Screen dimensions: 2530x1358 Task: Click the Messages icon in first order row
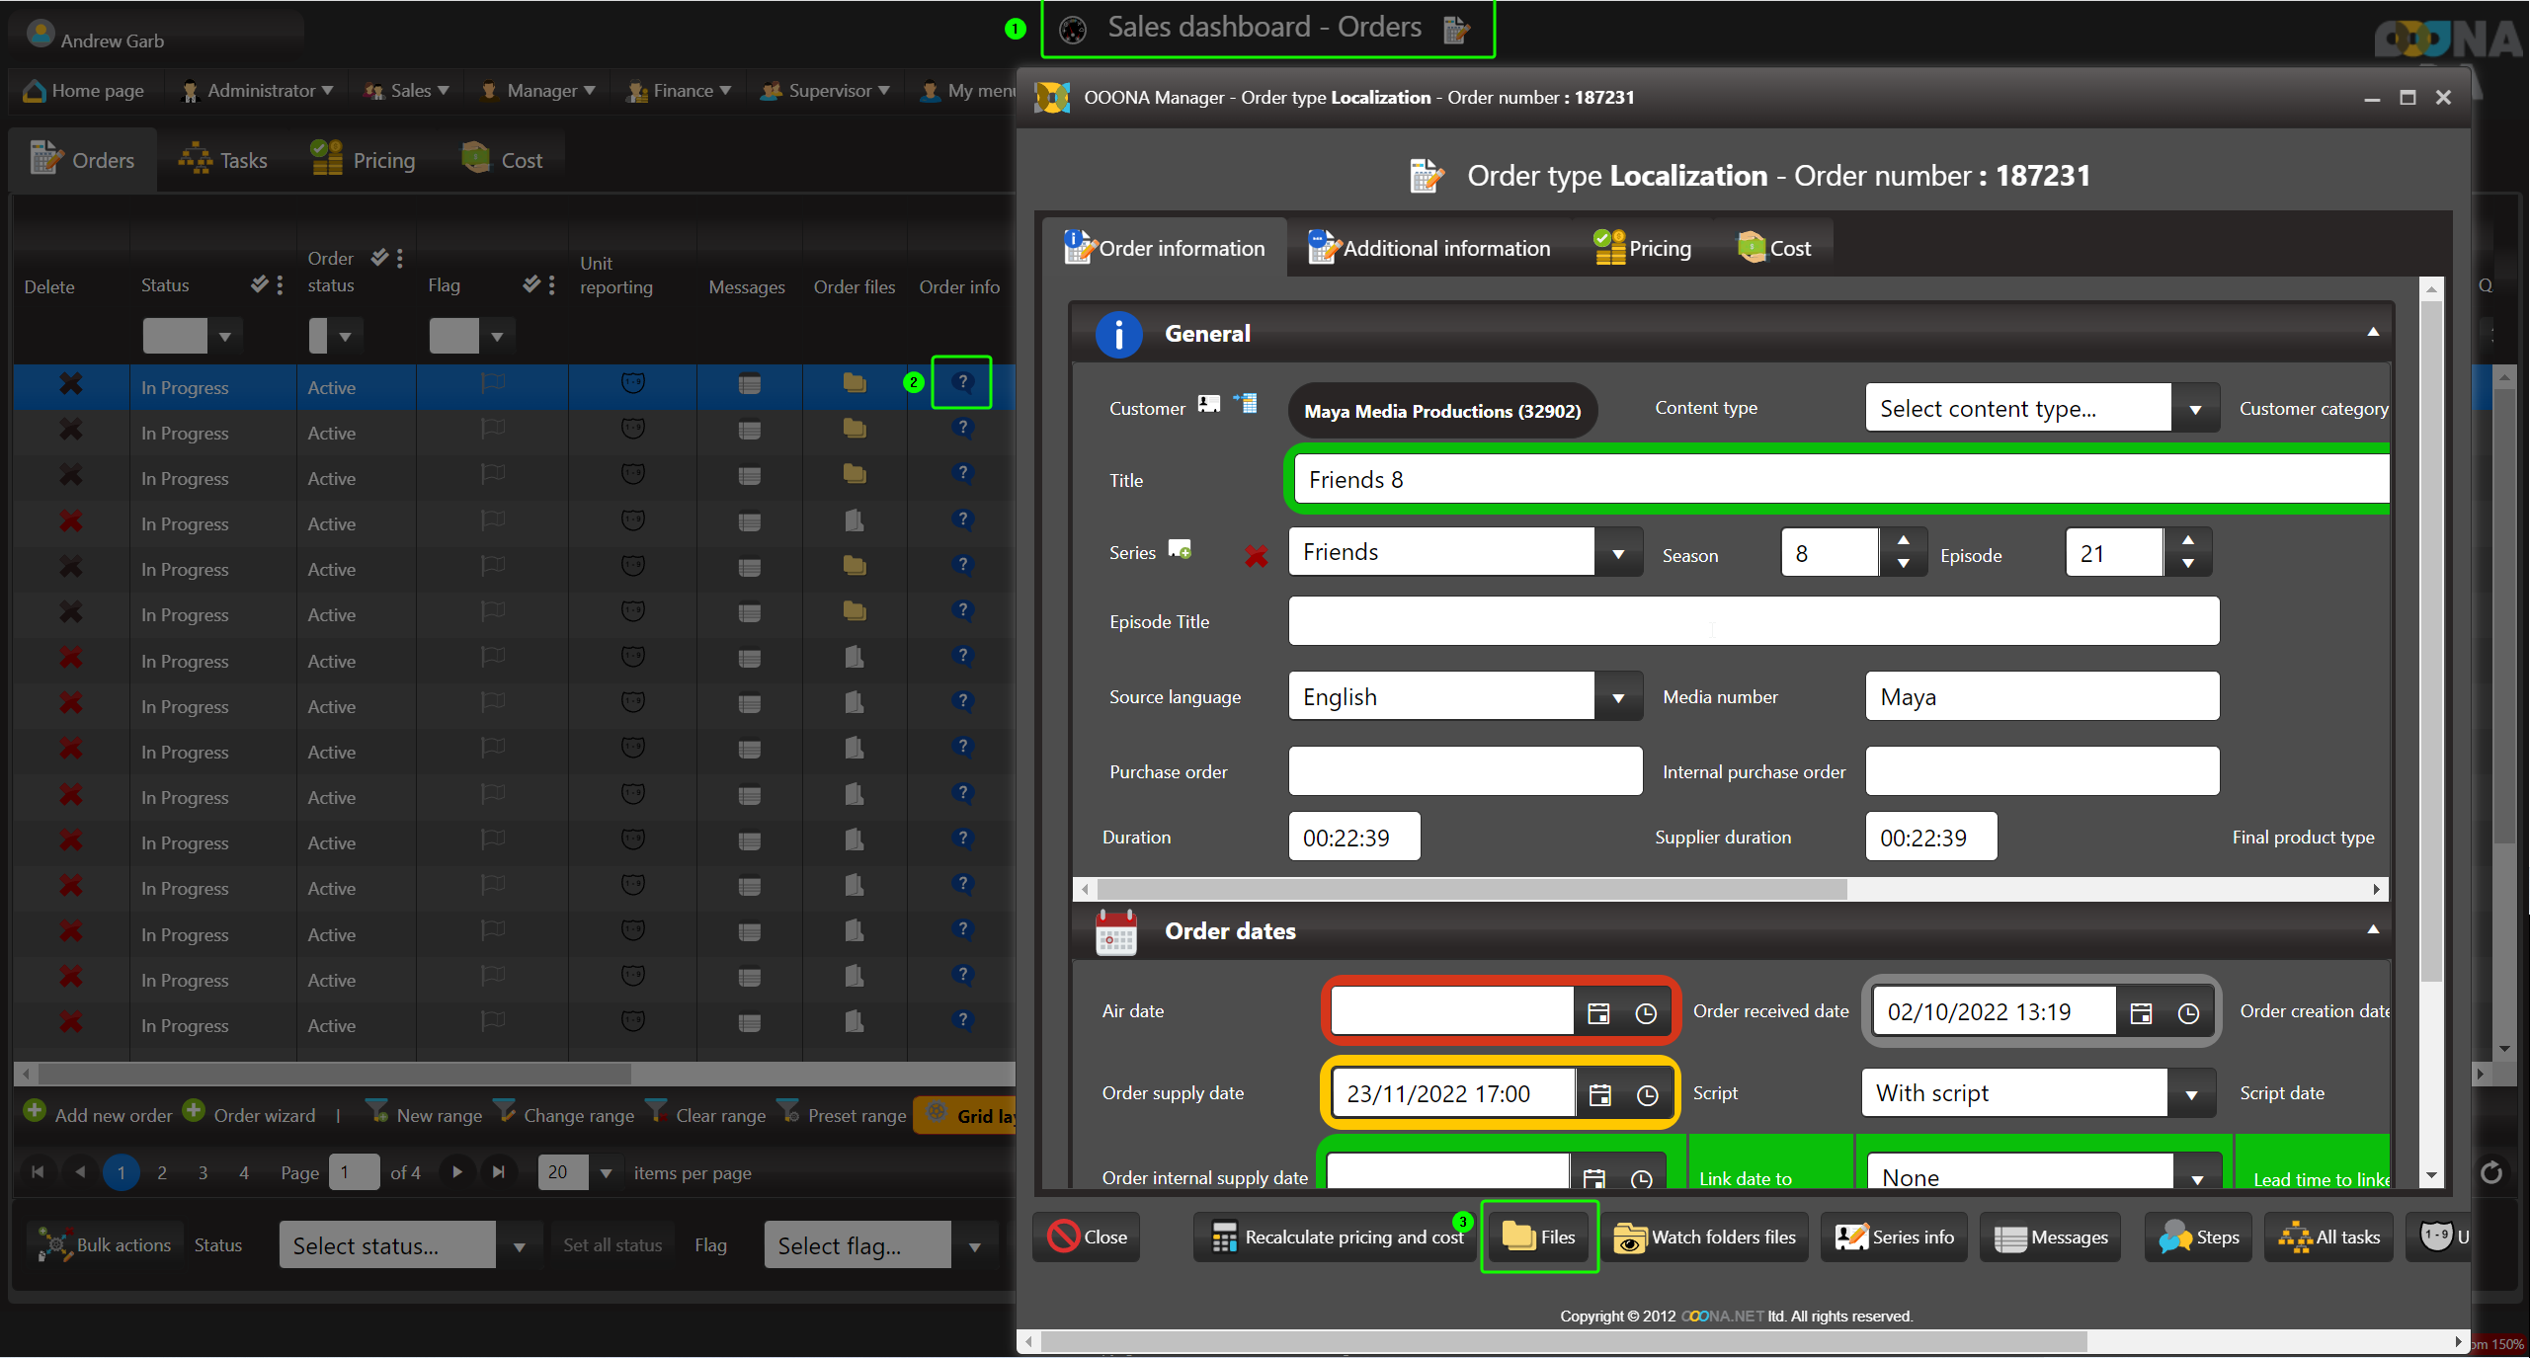click(749, 384)
